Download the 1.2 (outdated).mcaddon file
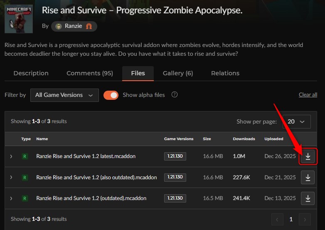This screenshot has height=230, width=325. pos(308,198)
